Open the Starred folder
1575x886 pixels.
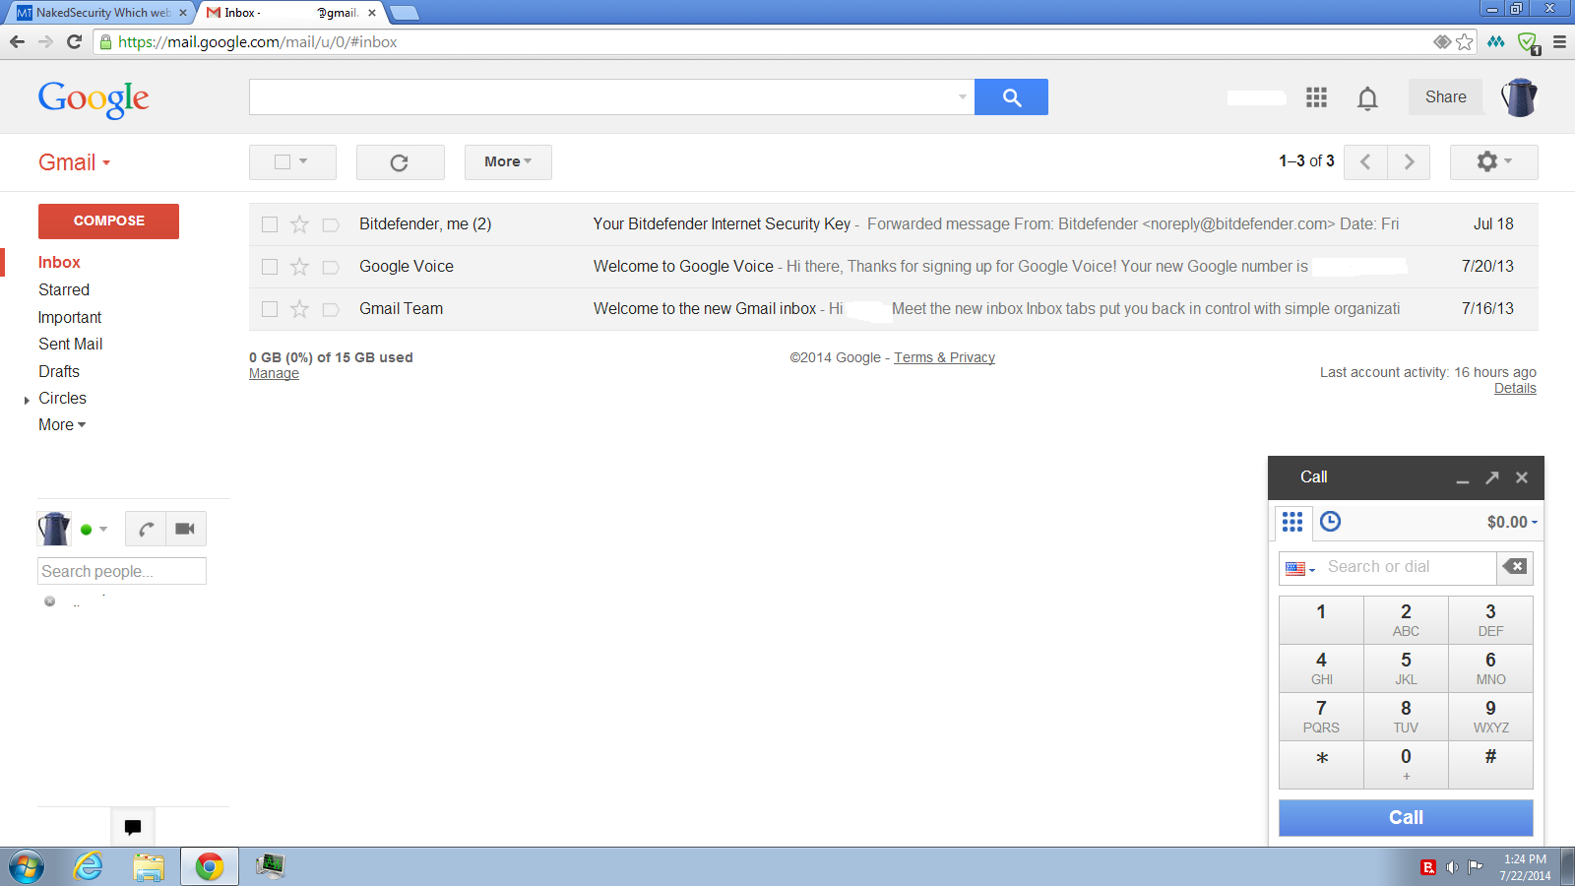(64, 290)
